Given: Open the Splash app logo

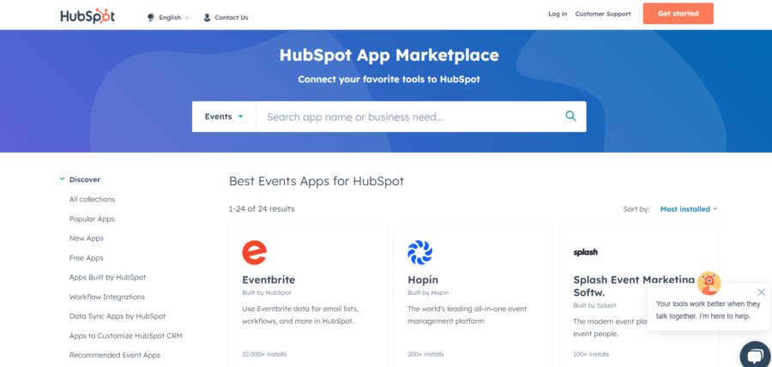Looking at the screenshot, I should [585, 252].
